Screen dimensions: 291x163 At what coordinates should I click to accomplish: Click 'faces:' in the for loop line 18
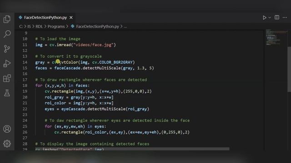pos(83,86)
